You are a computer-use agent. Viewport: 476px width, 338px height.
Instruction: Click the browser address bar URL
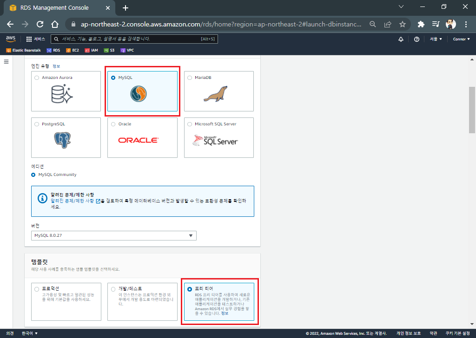(x=221, y=24)
